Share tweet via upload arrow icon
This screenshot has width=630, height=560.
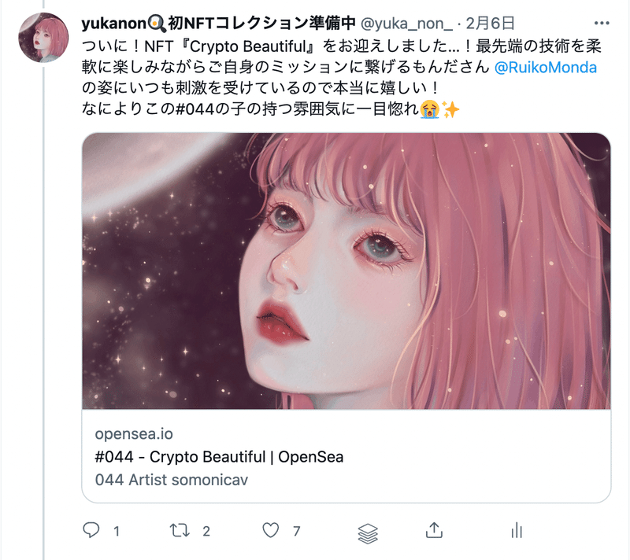(434, 530)
